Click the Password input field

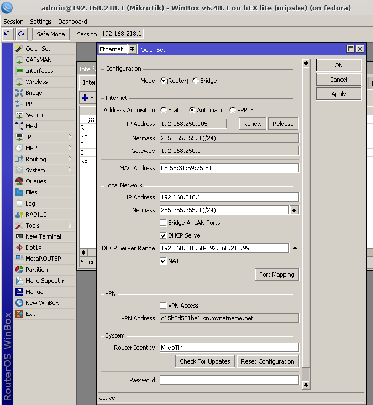pyautogui.click(x=229, y=380)
